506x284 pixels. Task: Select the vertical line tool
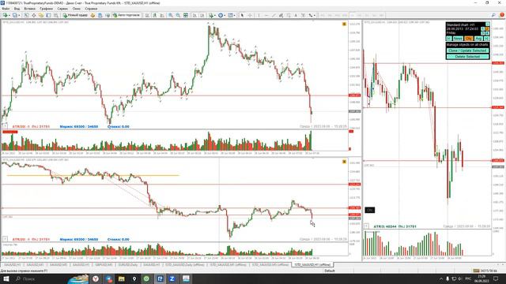259,15
